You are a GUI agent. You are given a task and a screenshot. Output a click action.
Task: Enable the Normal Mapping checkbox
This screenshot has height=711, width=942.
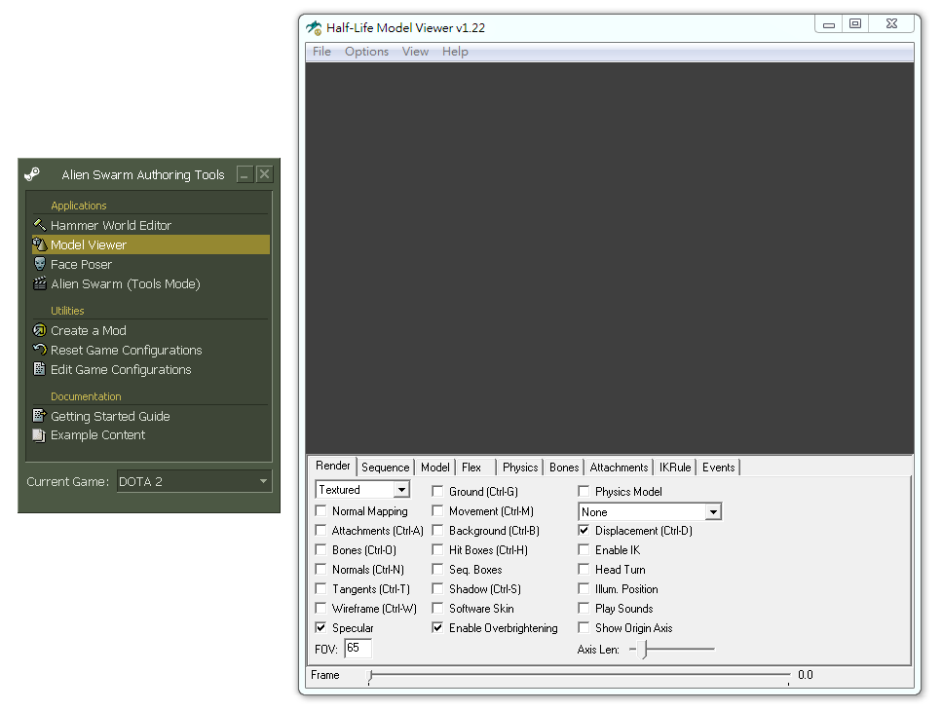point(321,511)
